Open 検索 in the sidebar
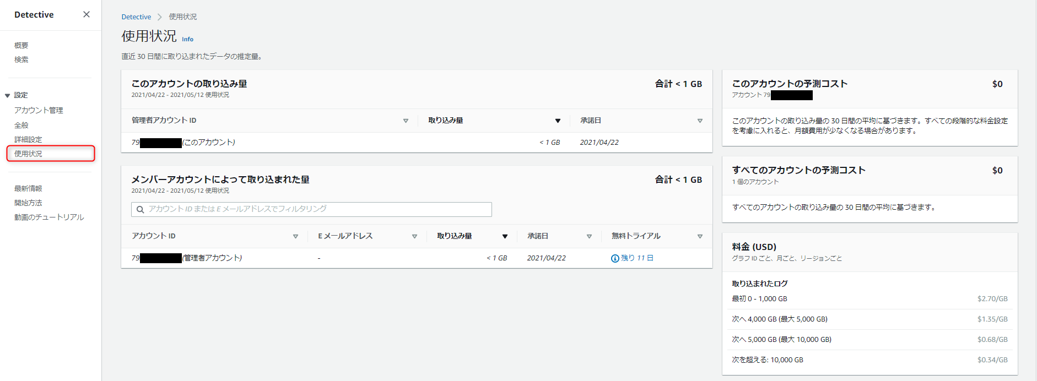This screenshot has width=1037, height=381. click(21, 59)
